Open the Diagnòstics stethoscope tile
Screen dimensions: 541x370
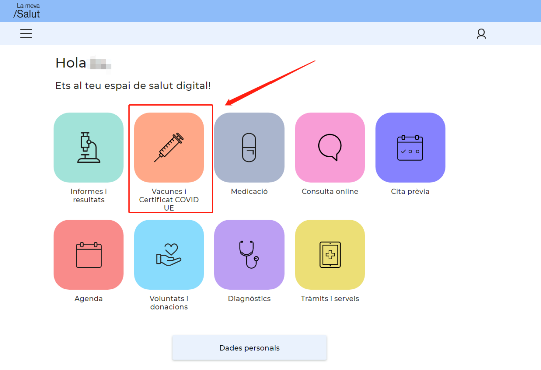tap(249, 255)
